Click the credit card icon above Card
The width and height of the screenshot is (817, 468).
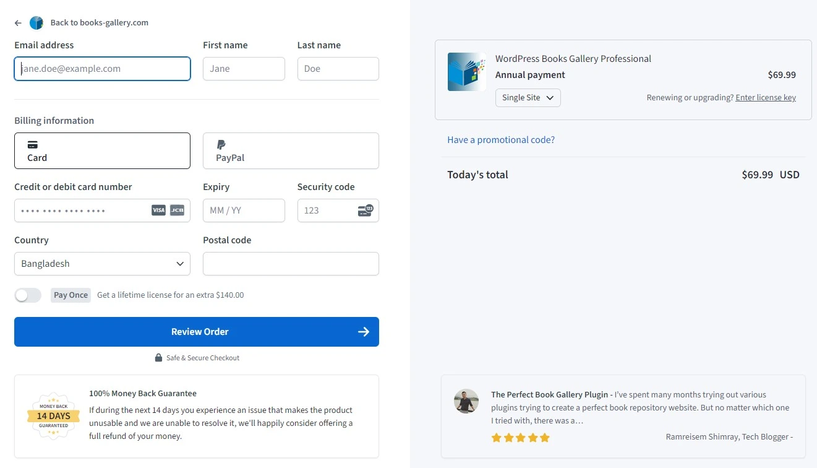(33, 145)
